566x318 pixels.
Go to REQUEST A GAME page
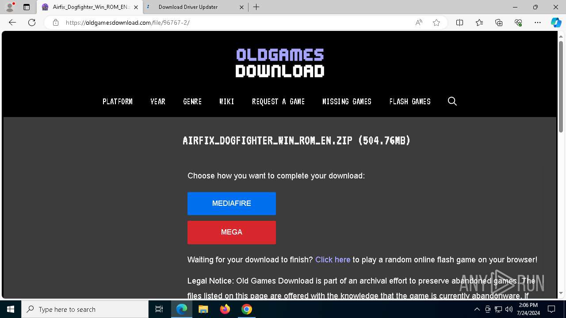[278, 102]
